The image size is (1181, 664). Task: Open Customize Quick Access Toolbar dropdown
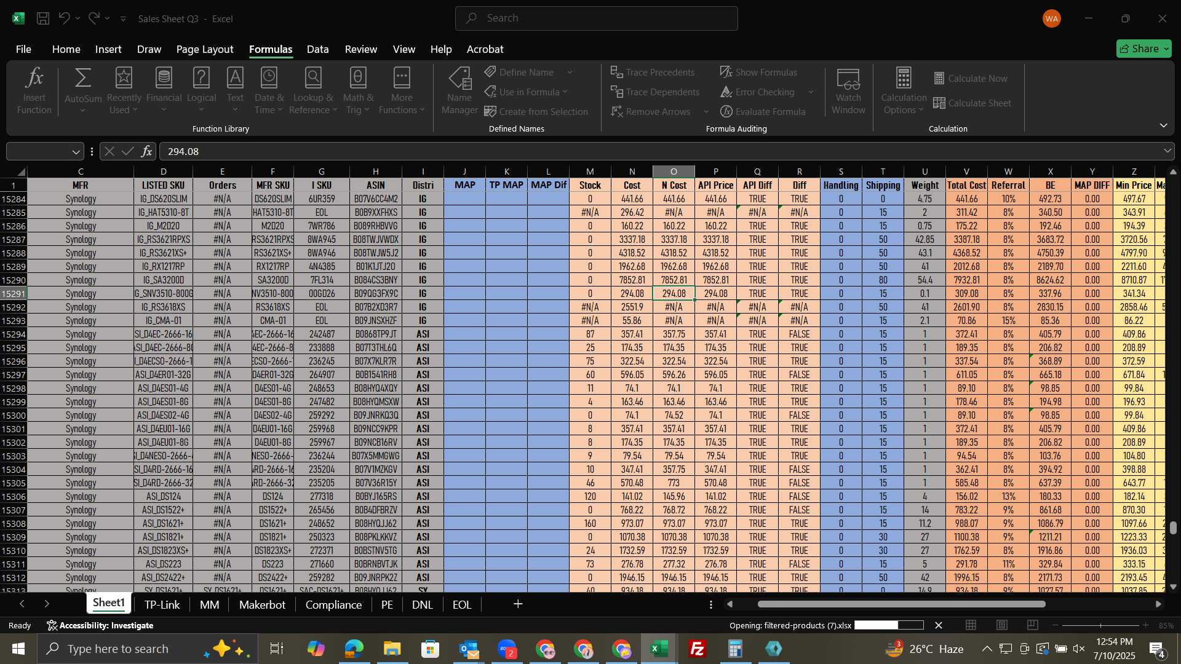(123, 19)
